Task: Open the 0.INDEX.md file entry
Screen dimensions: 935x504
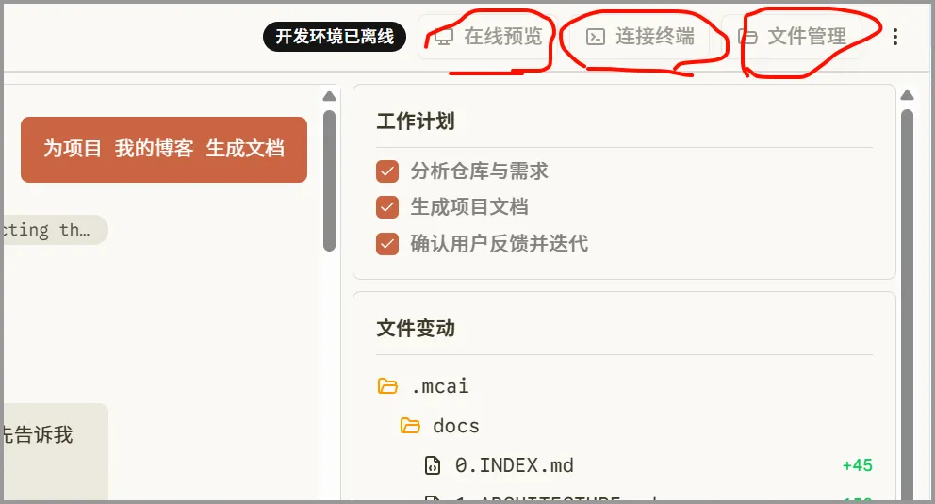Action: coord(648,464)
